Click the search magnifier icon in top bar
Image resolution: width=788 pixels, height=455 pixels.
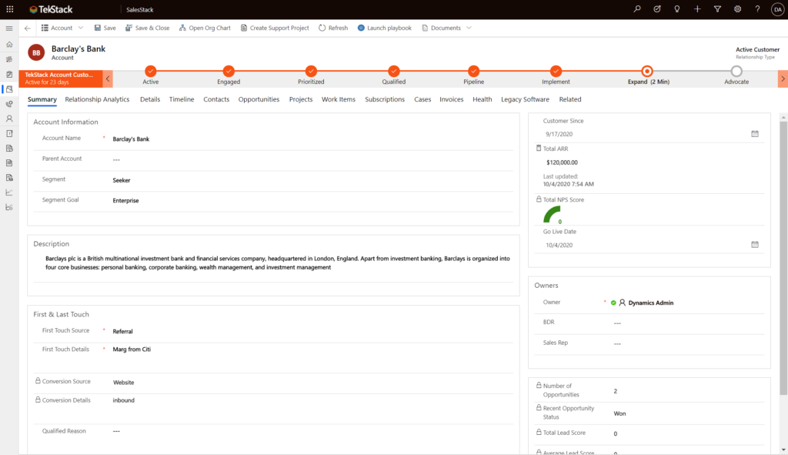(x=637, y=9)
